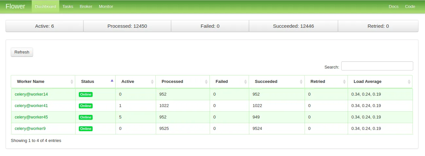Open celery@worker45 worker details
Screen dimensions: 425x156
tap(31, 117)
